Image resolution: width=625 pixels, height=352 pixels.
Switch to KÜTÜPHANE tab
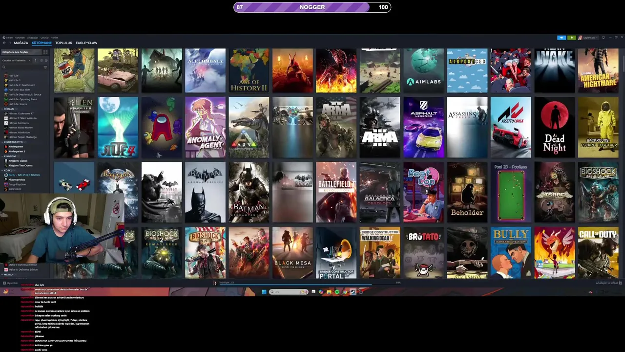(42, 43)
